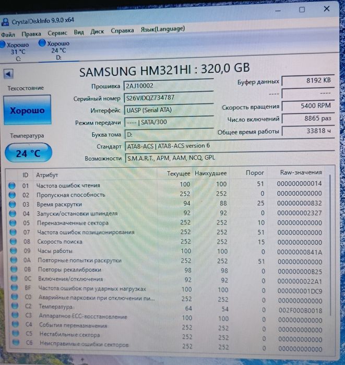This screenshot has width=345, height=365.
Task: Click the blue Хорошо health status button
Action: pyautogui.click(x=28, y=110)
